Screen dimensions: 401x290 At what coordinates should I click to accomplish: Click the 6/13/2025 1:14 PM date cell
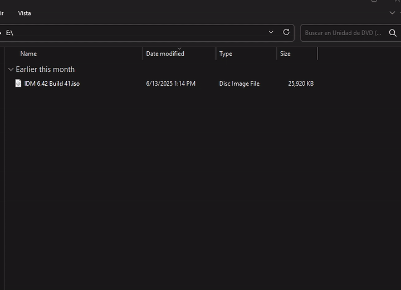click(x=170, y=83)
